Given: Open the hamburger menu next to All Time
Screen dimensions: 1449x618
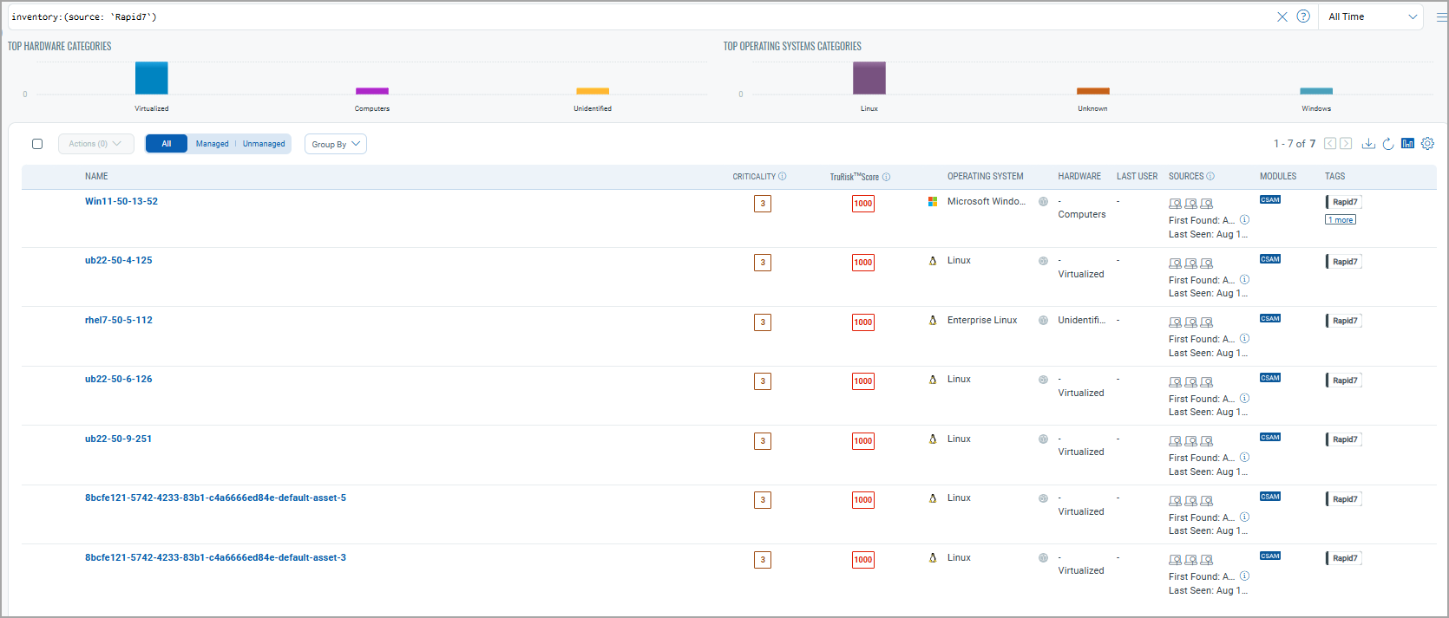Looking at the screenshot, I should click(x=1441, y=16).
